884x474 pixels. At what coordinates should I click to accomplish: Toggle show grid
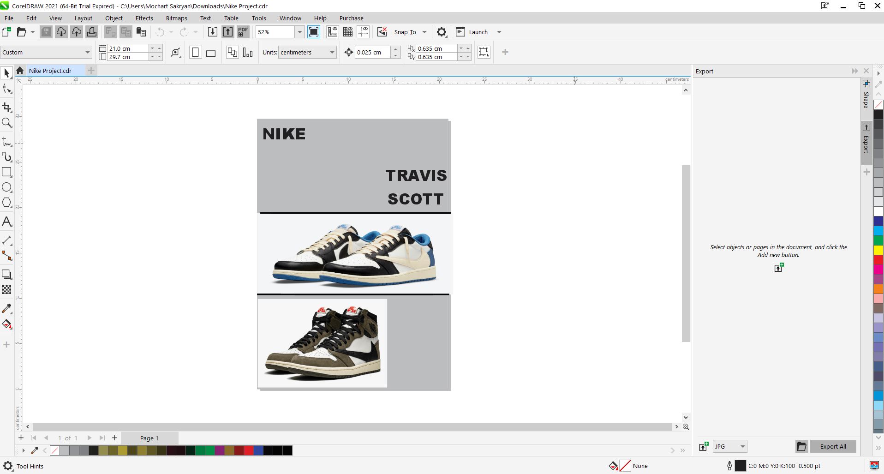tap(348, 32)
